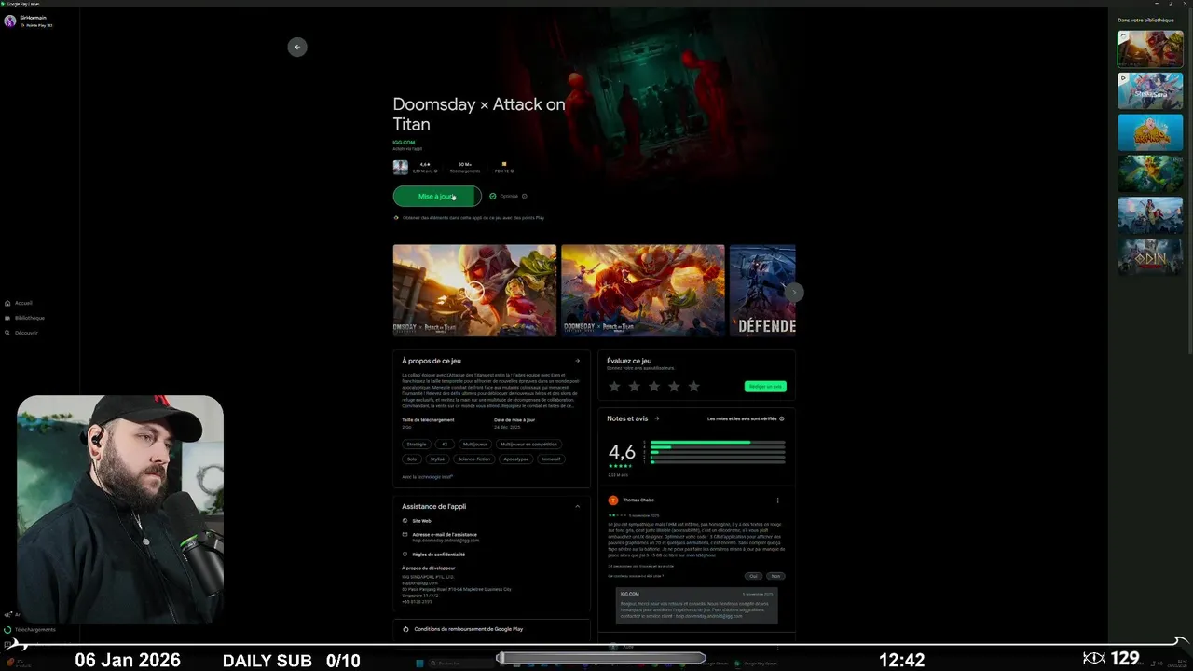Image resolution: width=1193 pixels, height=671 pixels.
Task: Open first library game thumbnail in right panel
Action: click(x=1150, y=49)
